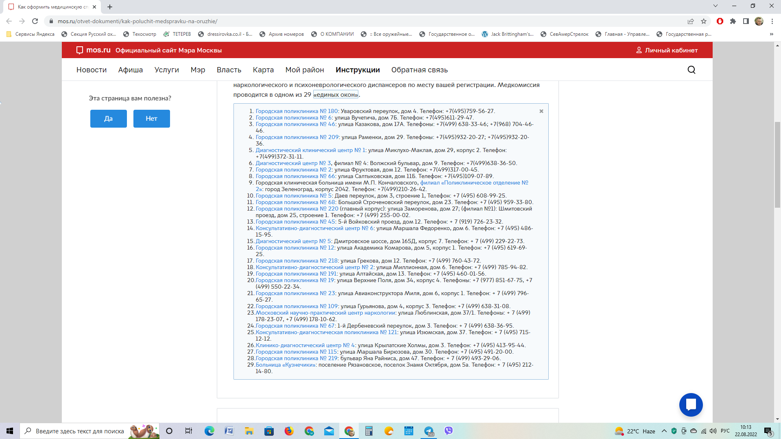Click the Opera extension icon in toolbar
This screenshot has width=781, height=439.
coord(720,21)
